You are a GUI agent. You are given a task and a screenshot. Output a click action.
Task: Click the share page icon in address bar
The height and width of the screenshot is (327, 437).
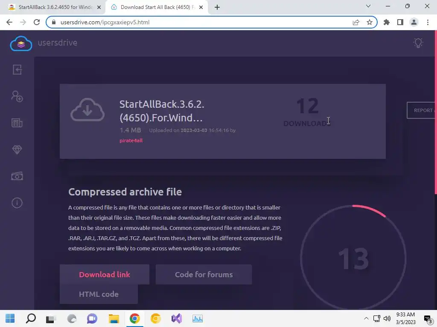(356, 22)
